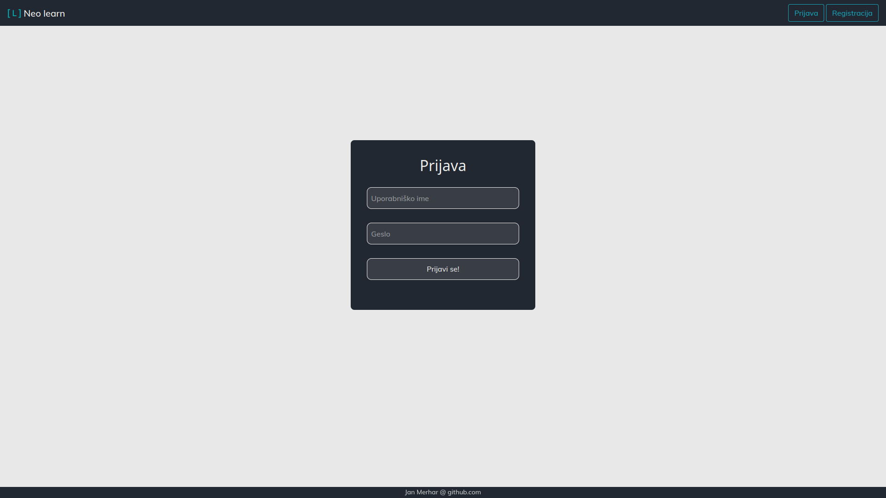Screen dimensions: 886x498
Task: Click the Jan Merhar @ github.com footer link
Action: click(x=443, y=492)
